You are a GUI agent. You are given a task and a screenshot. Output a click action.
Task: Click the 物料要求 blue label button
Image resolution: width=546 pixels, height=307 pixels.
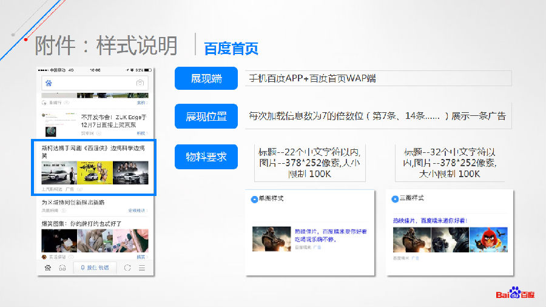[206, 157]
